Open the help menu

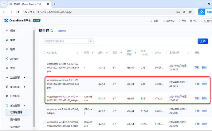[x=182, y=21]
